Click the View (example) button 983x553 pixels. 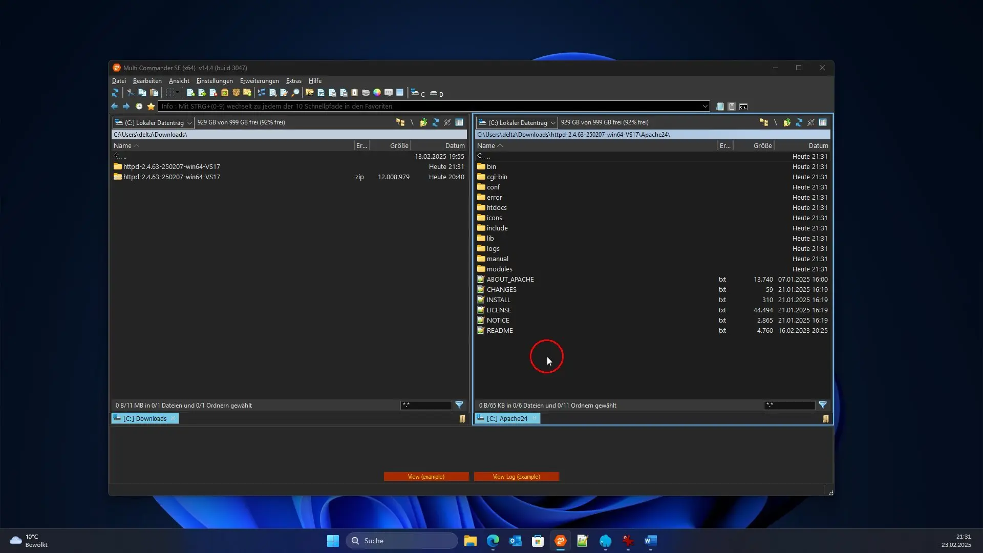426,477
